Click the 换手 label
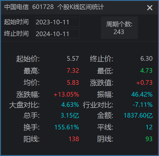 pyautogui.click(x=31, y=127)
